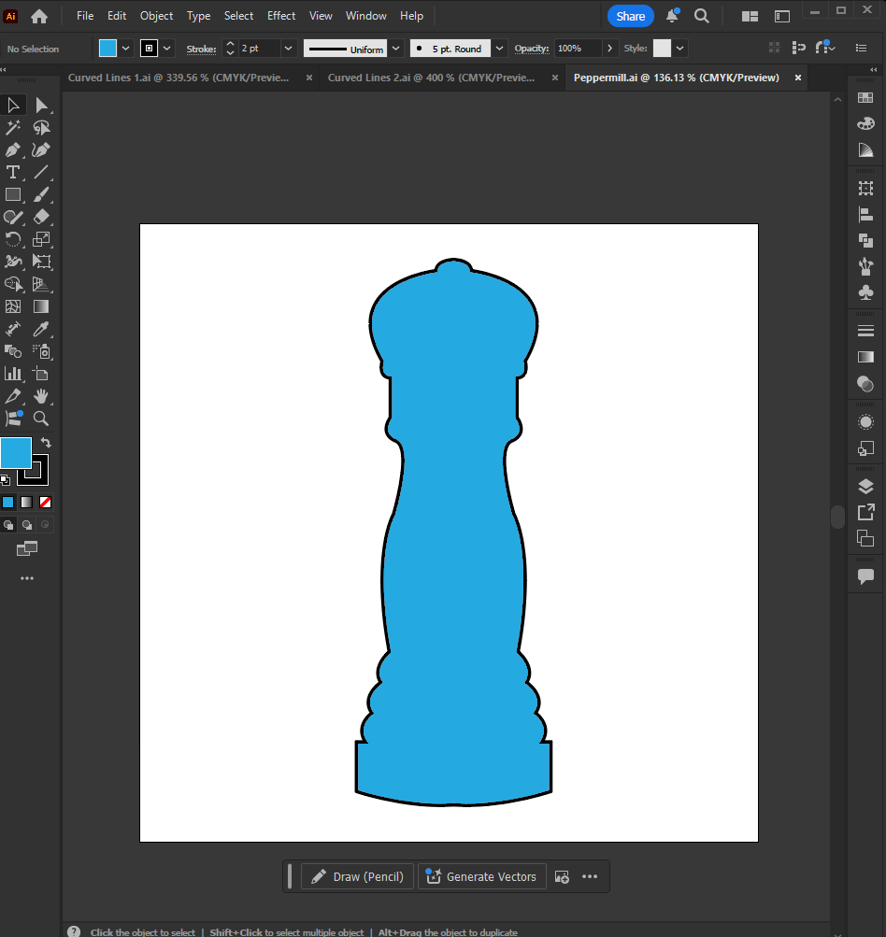Open the Comments panel icon
The width and height of the screenshot is (886, 937).
pyautogui.click(x=865, y=576)
